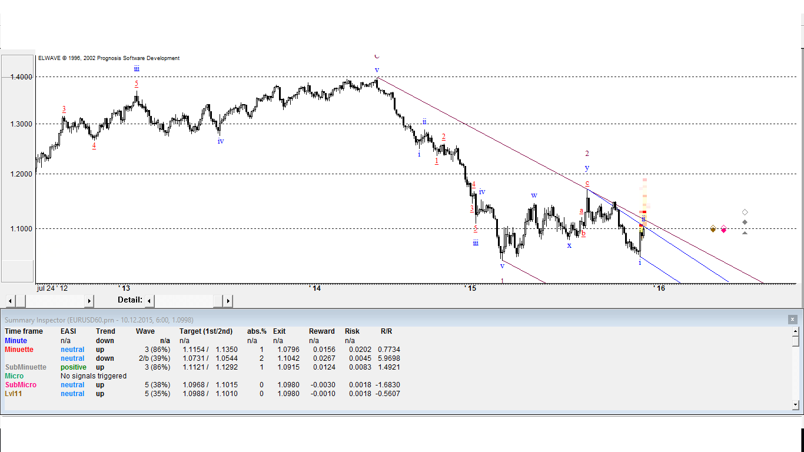The width and height of the screenshot is (804, 452).
Task: Click the R/R value 5.9698
Action: (x=389, y=358)
